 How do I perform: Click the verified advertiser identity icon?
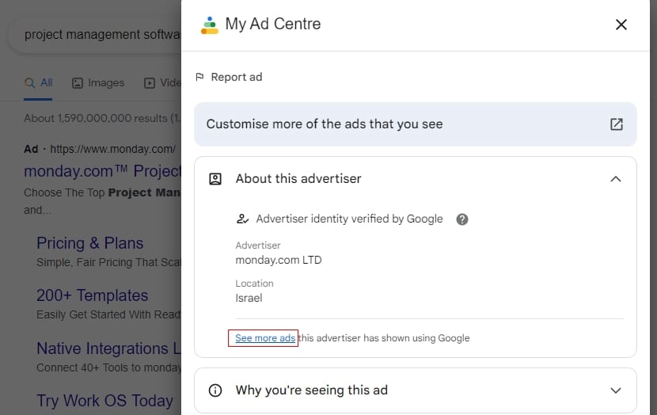[242, 219]
